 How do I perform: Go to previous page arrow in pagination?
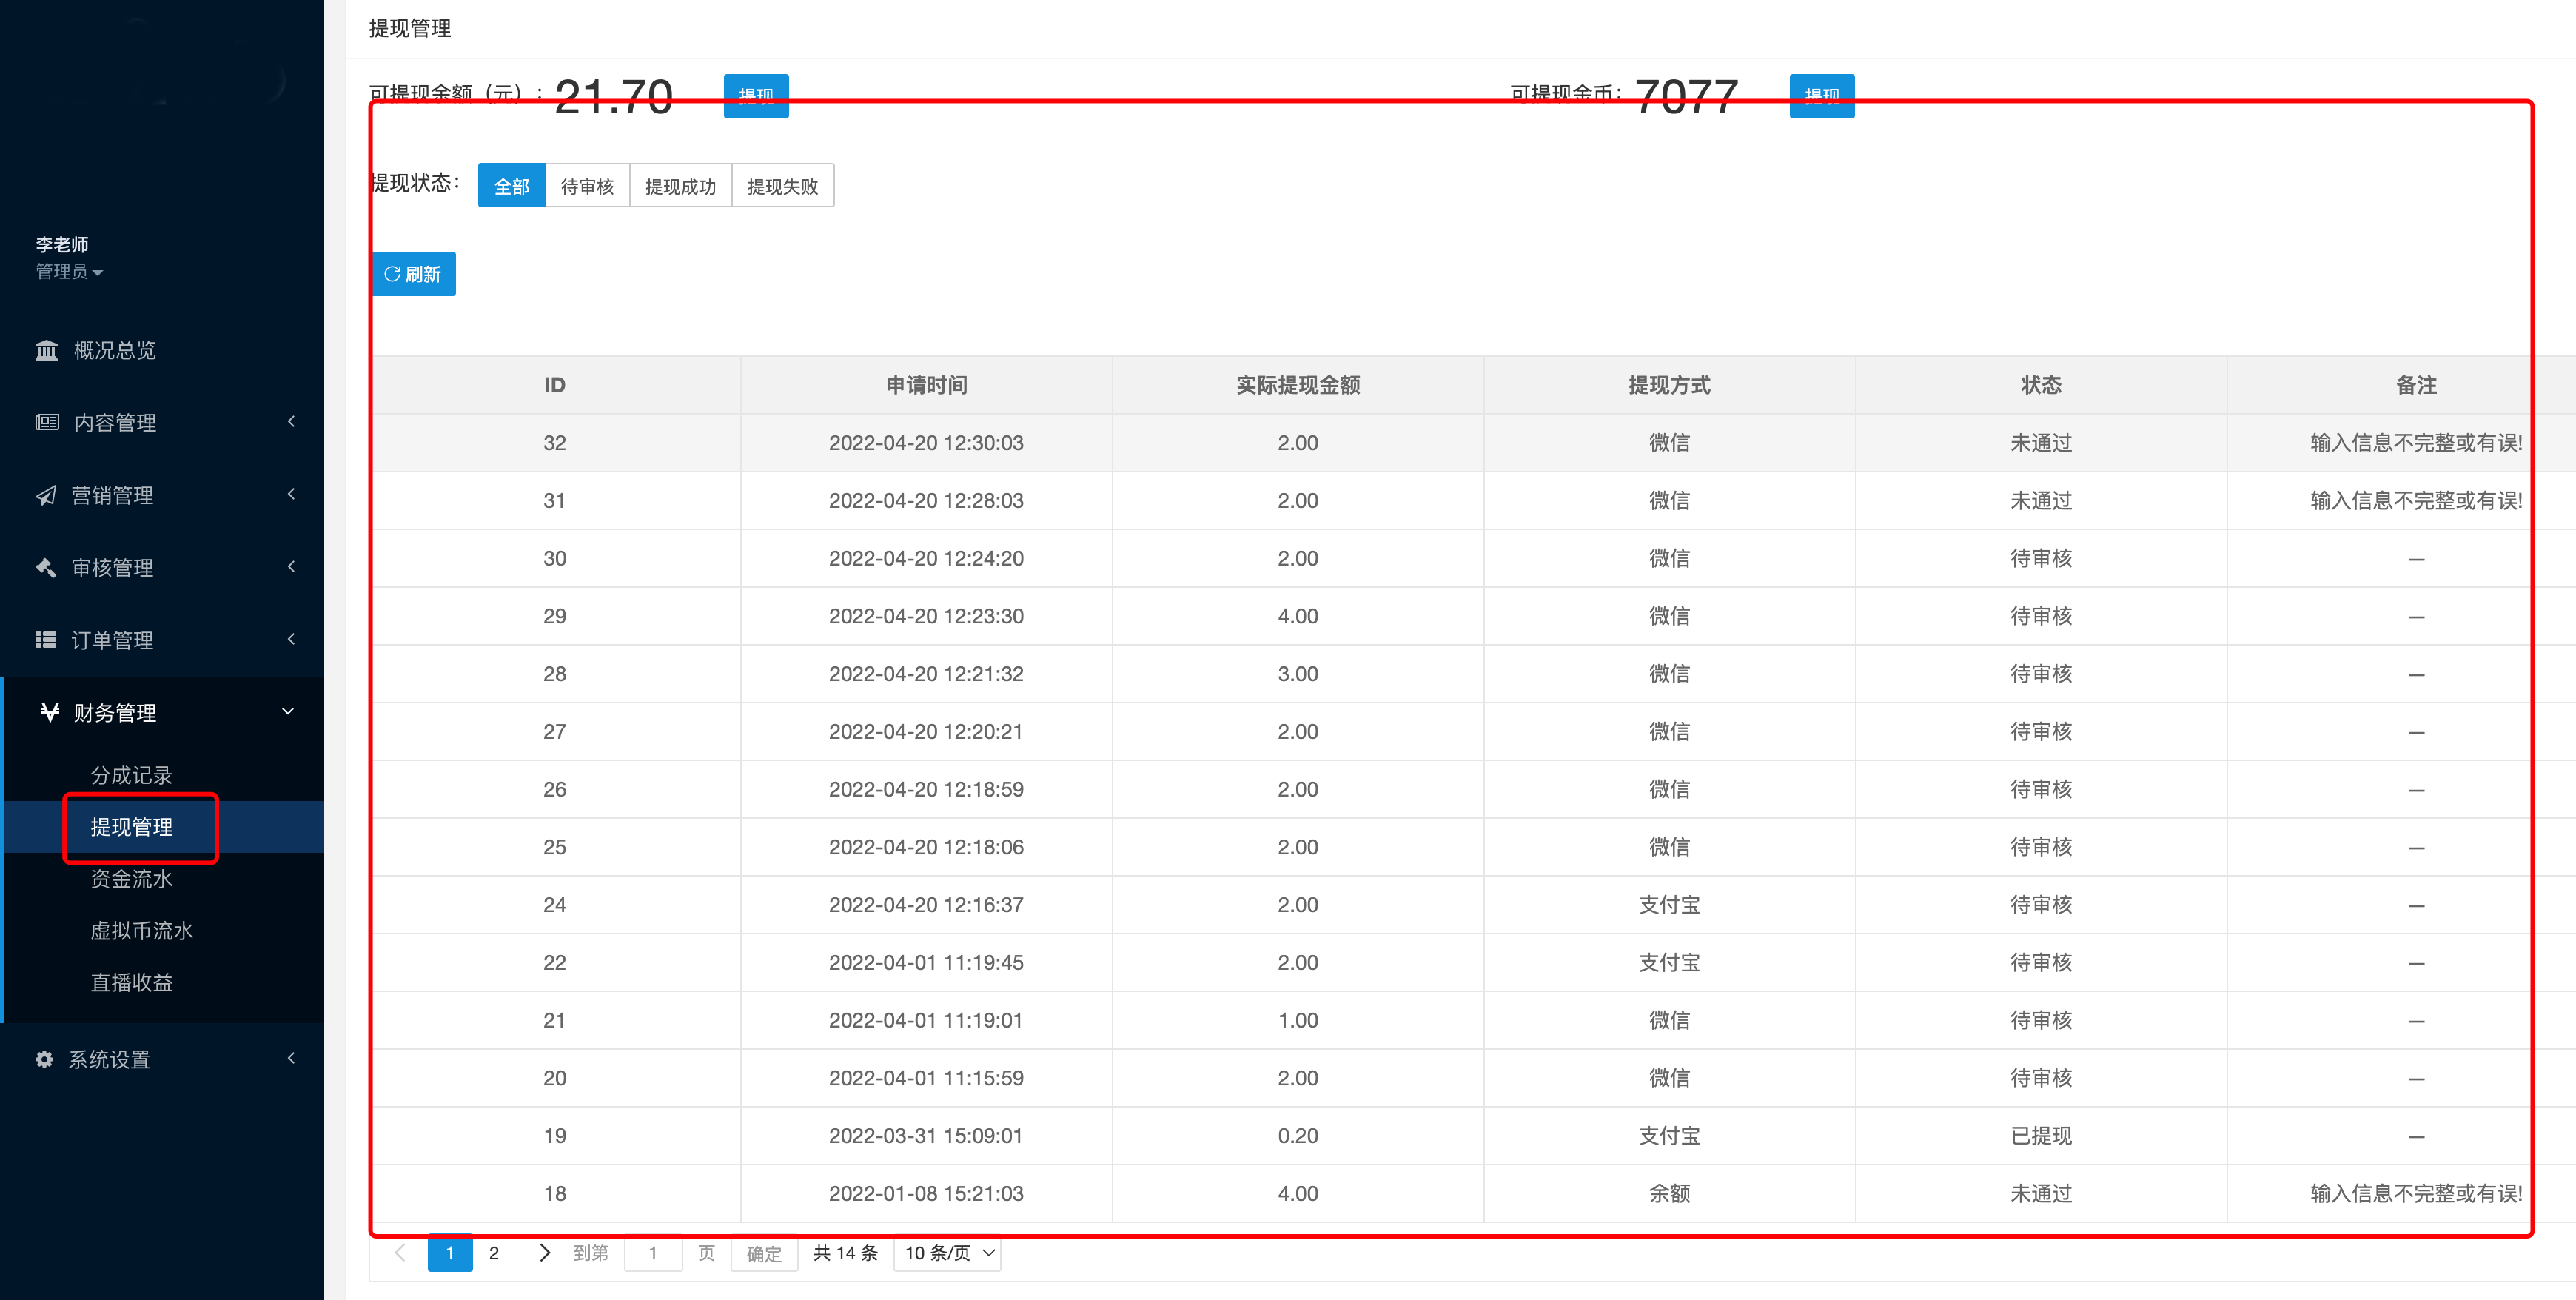[x=400, y=1253]
